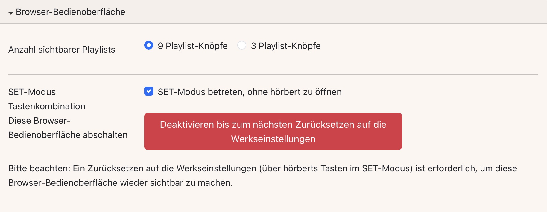The height and width of the screenshot is (212, 547).
Task: Click the 'Anzahl sichtbarer Playlists' label
Action: [x=62, y=50]
